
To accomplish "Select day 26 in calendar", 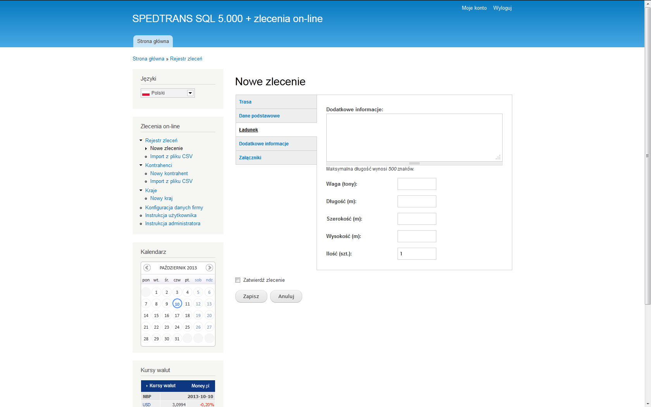I will [x=198, y=327].
